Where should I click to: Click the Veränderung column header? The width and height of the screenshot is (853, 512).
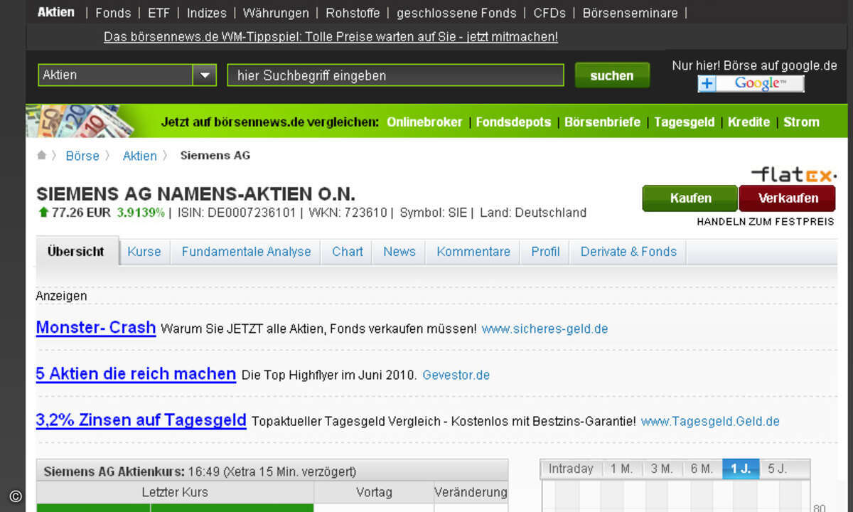pos(471,492)
